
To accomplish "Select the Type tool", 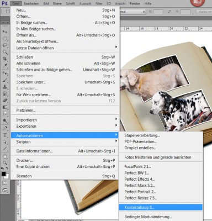I will click(x=5, y=135).
